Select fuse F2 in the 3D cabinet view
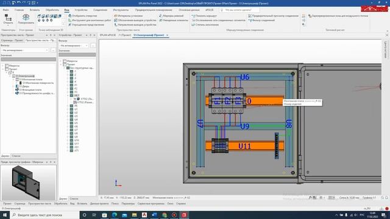Screen dimensions: 390x219 (227, 101)
